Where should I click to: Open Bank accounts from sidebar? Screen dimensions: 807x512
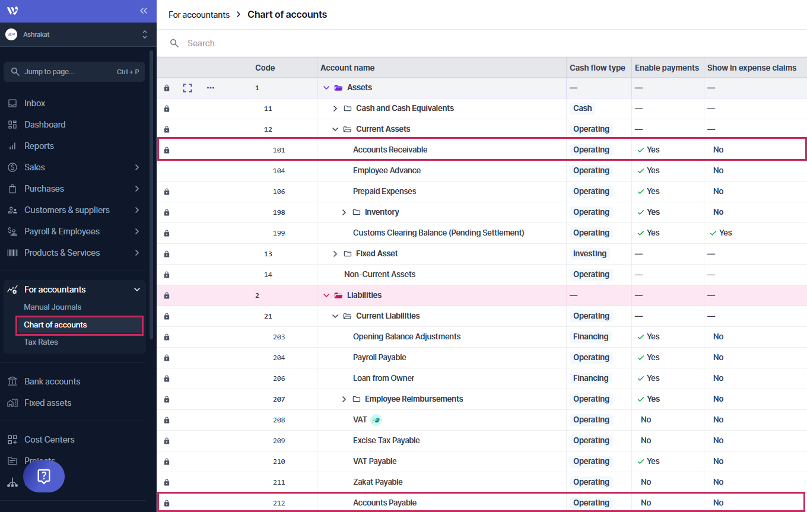pos(52,381)
